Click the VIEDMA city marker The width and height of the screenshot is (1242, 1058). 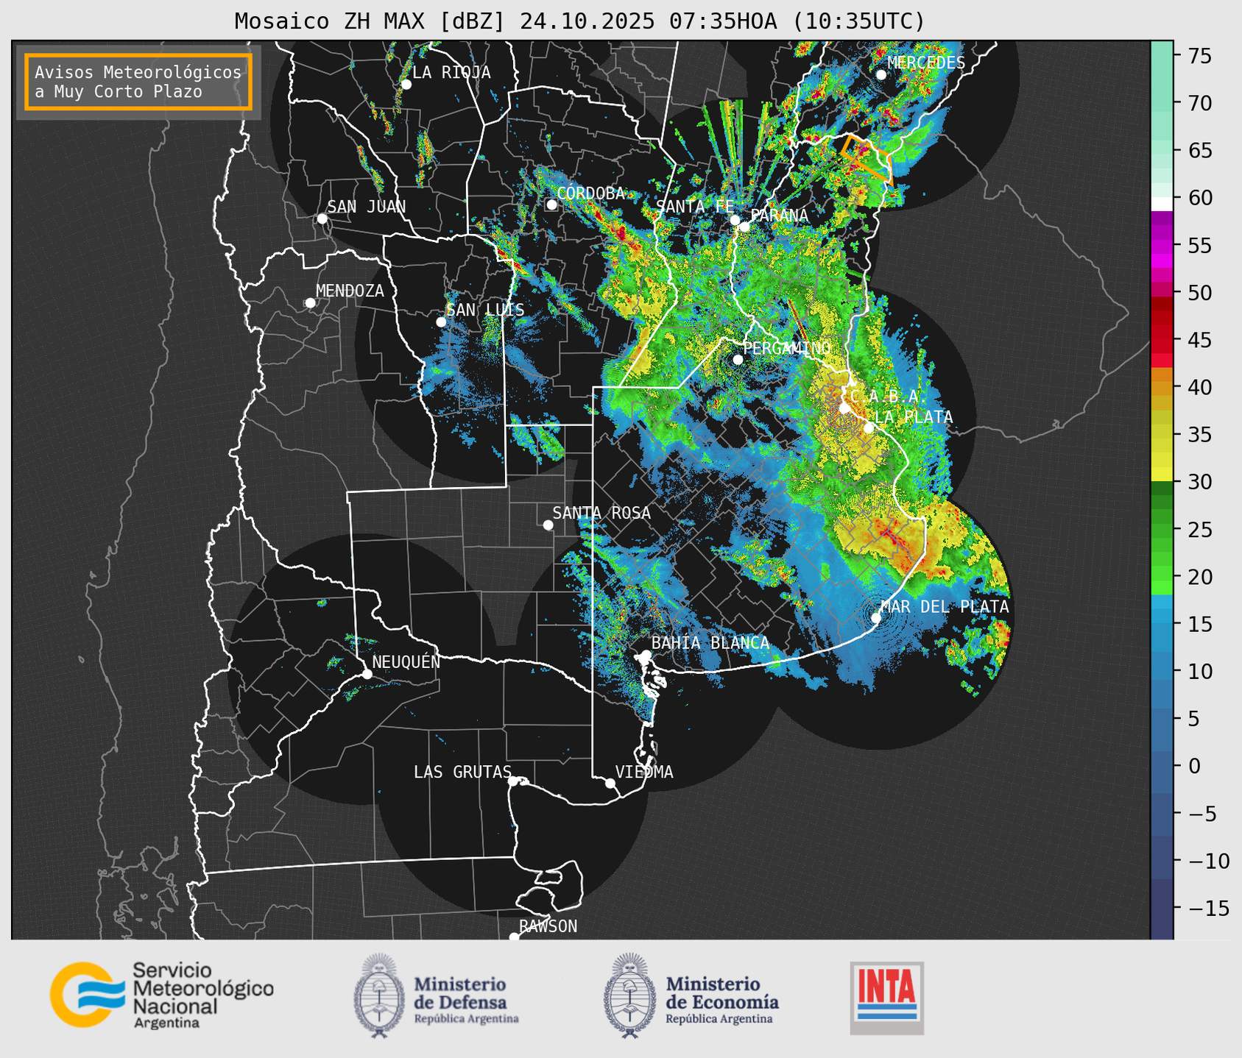[x=610, y=783]
